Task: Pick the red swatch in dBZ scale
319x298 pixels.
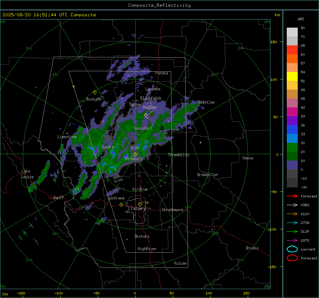Action: (292, 50)
